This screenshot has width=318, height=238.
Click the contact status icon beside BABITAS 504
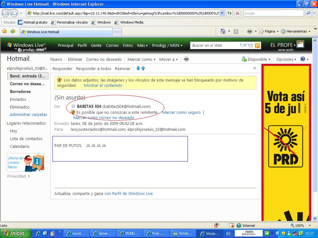tap(73, 106)
